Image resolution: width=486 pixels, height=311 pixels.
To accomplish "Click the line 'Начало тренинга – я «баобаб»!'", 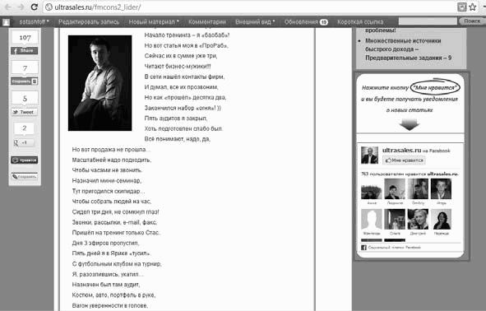I will click(x=187, y=35).
